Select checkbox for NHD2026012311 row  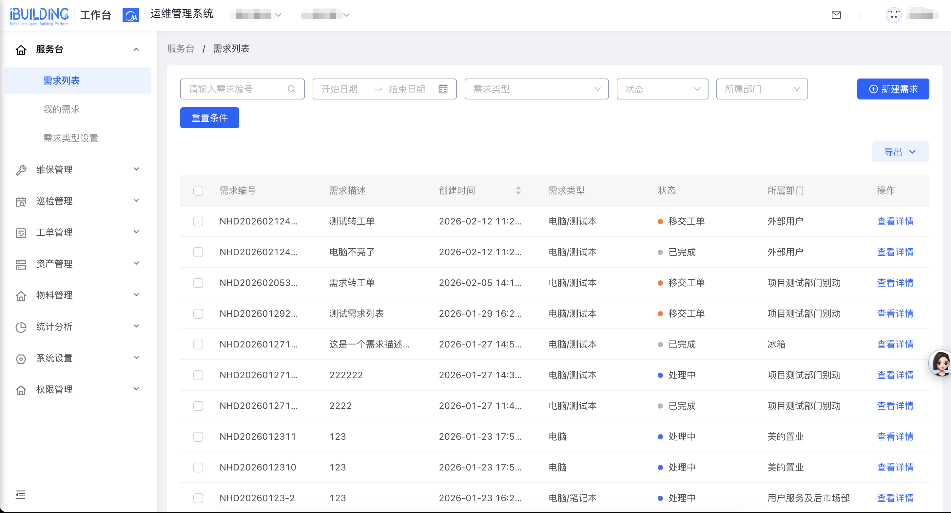tap(198, 437)
